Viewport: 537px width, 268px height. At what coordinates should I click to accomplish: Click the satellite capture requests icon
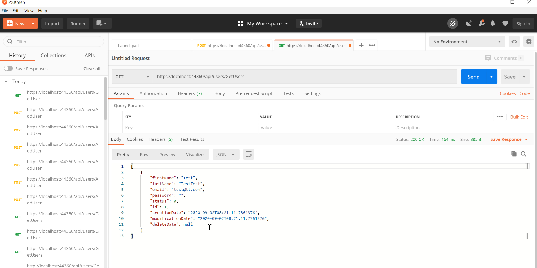469,24
